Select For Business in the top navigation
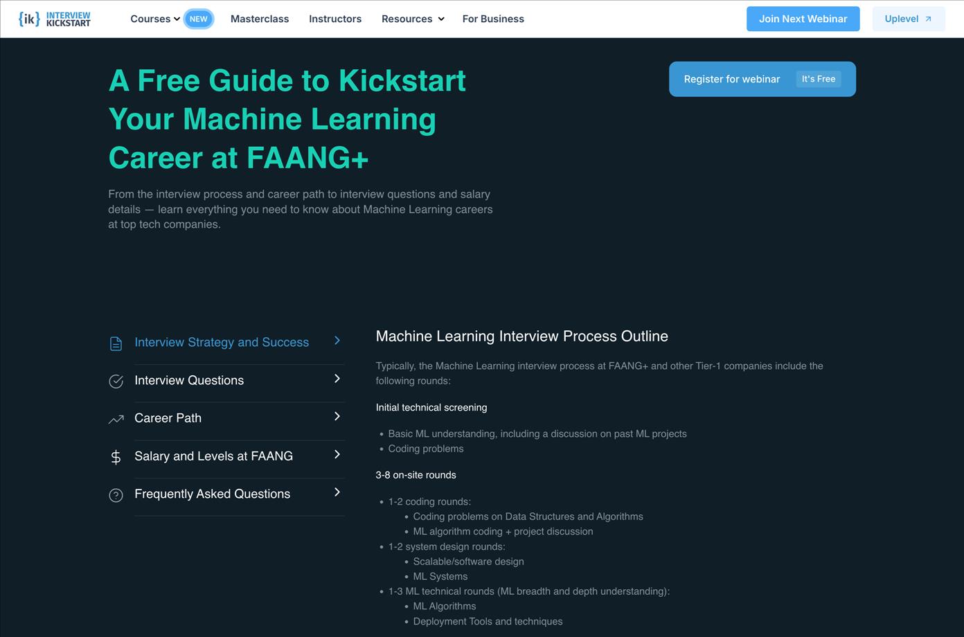 [493, 19]
